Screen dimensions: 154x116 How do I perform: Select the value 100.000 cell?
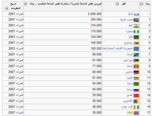[x=96, y=48]
